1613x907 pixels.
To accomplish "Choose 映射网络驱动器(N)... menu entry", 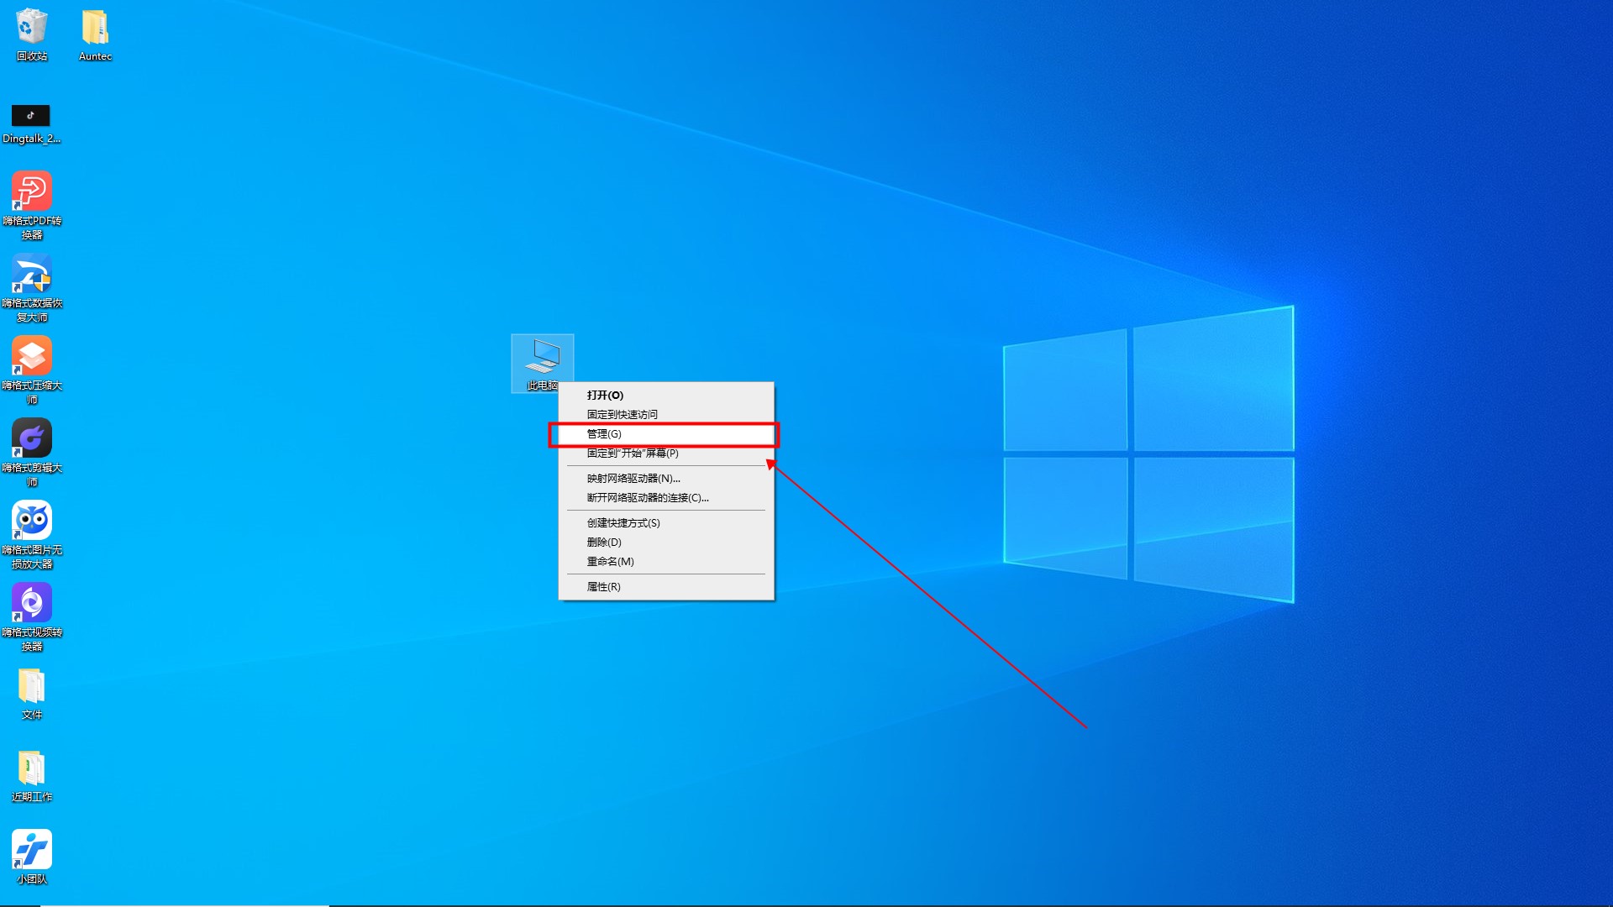I will click(666, 479).
